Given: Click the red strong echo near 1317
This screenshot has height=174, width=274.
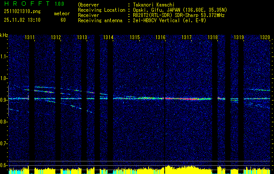Looking at the screenshot, I should point(186,99).
